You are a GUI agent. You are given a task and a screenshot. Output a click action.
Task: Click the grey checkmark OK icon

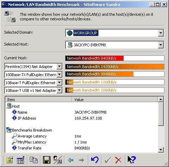pyautogui.click(x=108, y=160)
